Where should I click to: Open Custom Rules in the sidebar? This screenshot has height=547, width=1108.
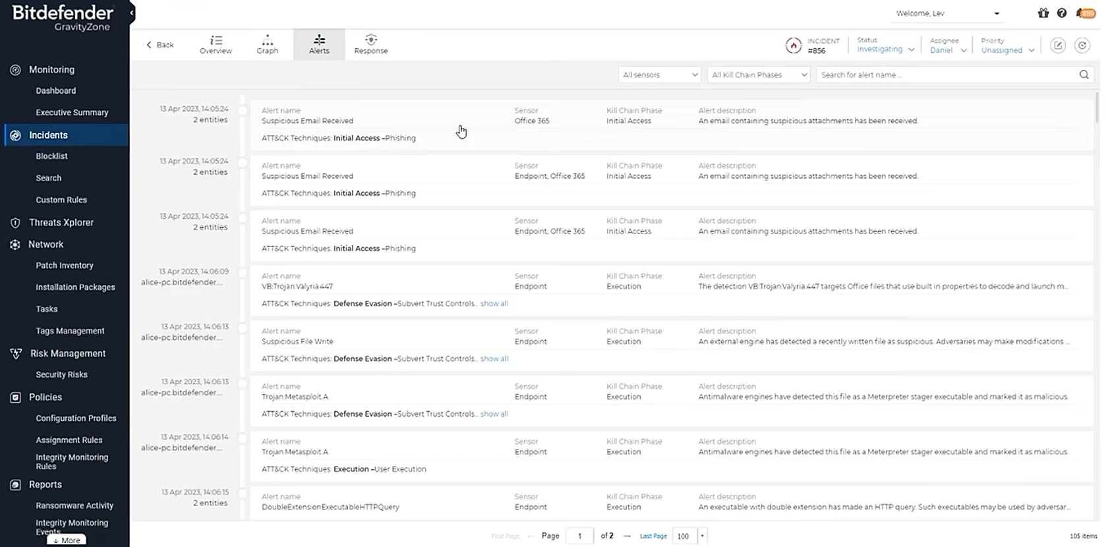click(61, 200)
